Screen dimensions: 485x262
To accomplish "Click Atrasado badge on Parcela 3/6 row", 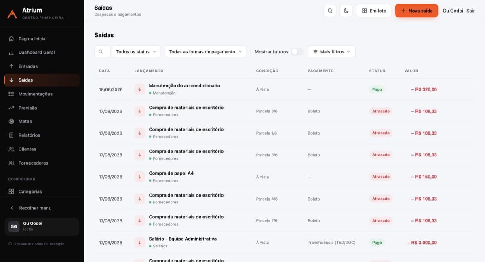I will click(x=381, y=111).
